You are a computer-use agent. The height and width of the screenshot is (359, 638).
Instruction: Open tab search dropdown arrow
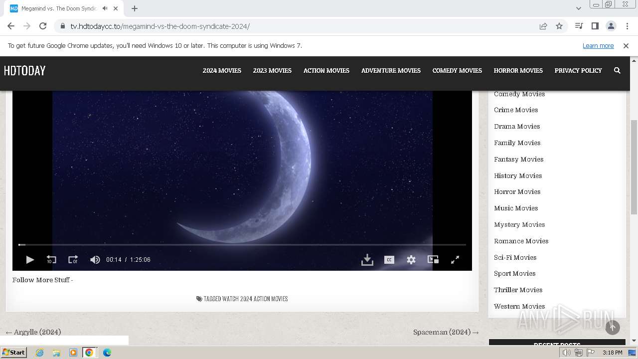point(579,8)
